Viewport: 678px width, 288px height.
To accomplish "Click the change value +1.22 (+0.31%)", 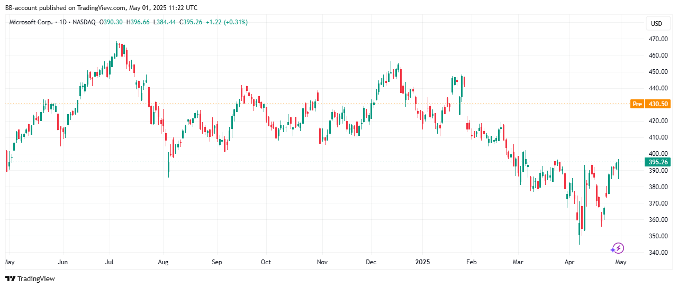I will pos(228,22).
